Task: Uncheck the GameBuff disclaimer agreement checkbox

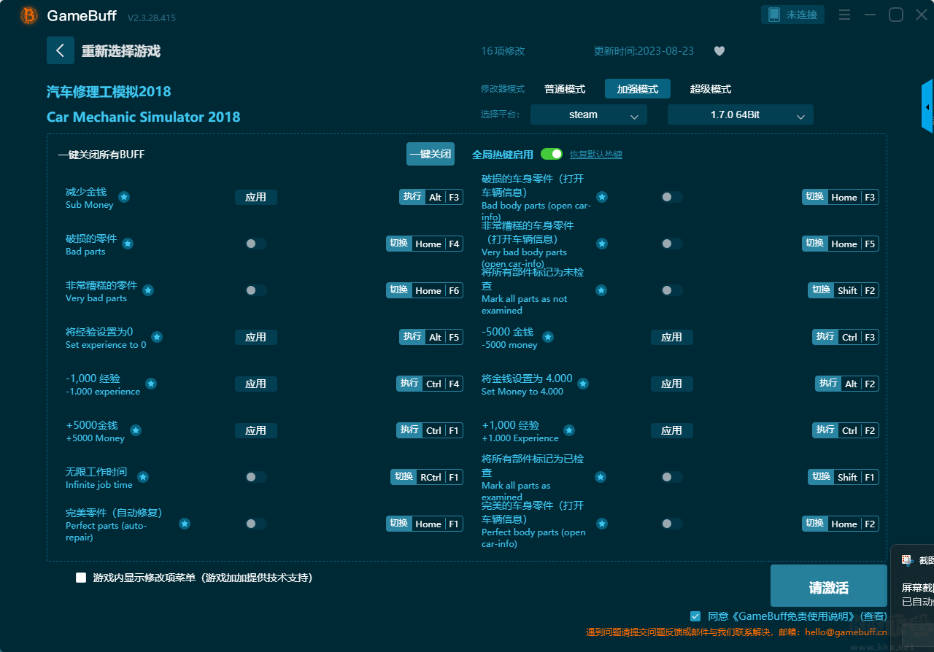Action: coord(695,616)
